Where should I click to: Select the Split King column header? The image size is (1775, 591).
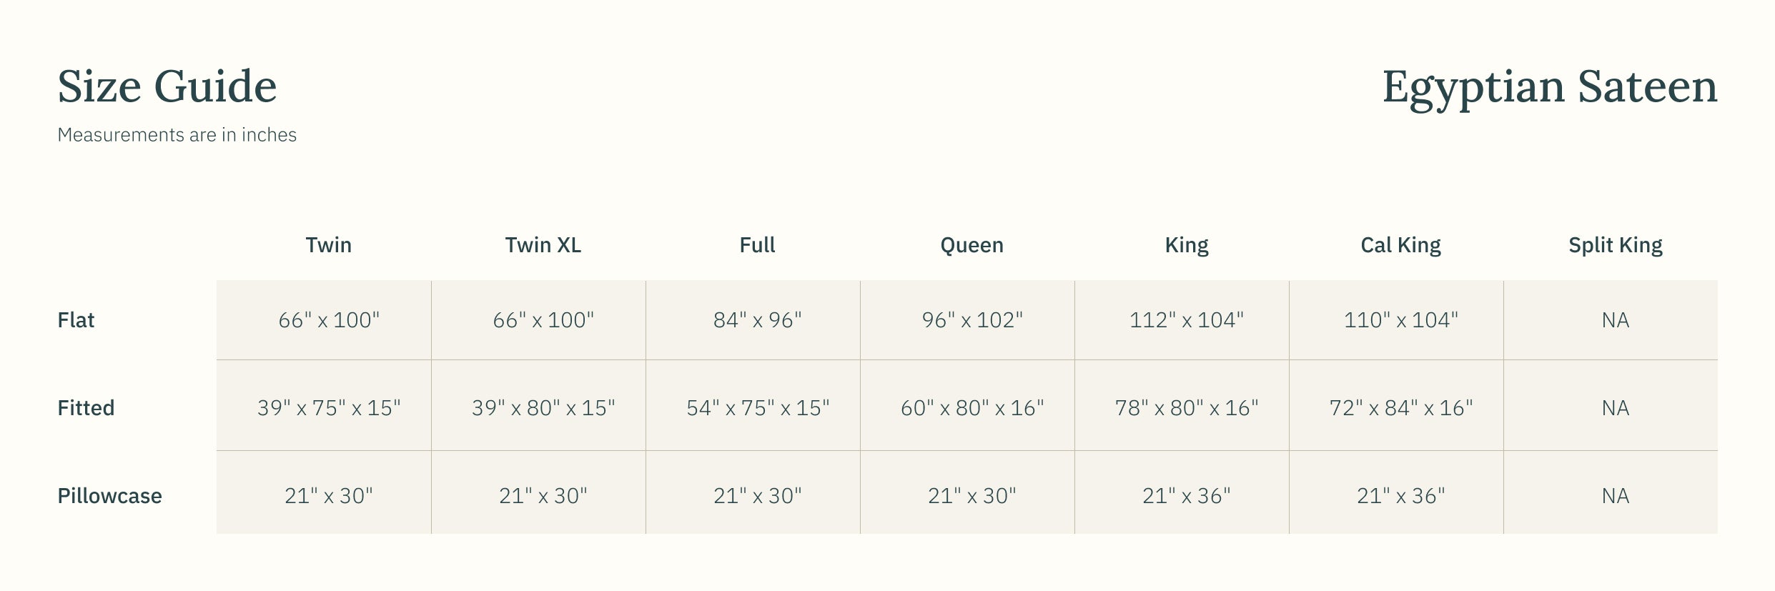point(1615,245)
